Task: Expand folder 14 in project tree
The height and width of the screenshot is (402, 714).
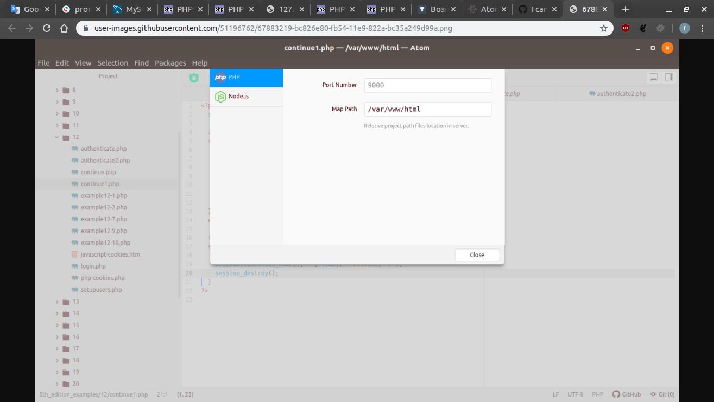Action: 57,314
